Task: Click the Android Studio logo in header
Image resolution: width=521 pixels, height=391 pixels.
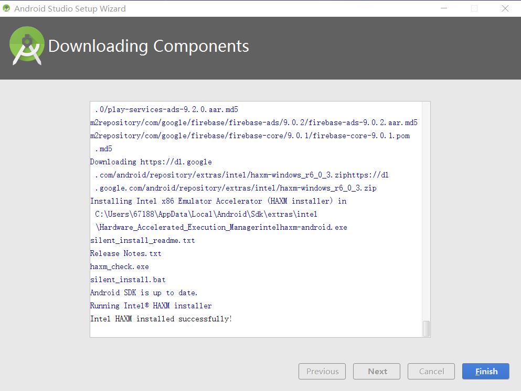Action: pos(27,46)
